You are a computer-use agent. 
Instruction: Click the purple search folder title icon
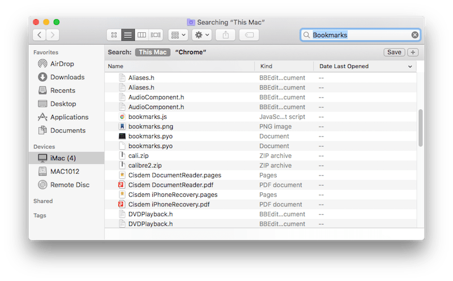(x=191, y=22)
